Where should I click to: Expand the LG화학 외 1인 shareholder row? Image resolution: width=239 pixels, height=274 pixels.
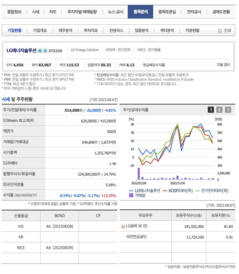(x=123, y=227)
